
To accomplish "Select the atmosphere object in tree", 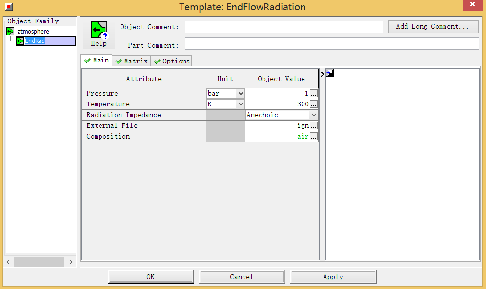I will [33, 32].
